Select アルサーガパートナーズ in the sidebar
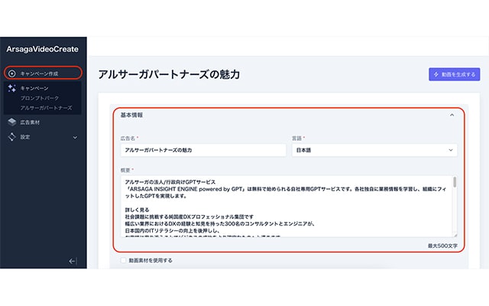Viewport: 489px width, 306px height. pos(46,108)
